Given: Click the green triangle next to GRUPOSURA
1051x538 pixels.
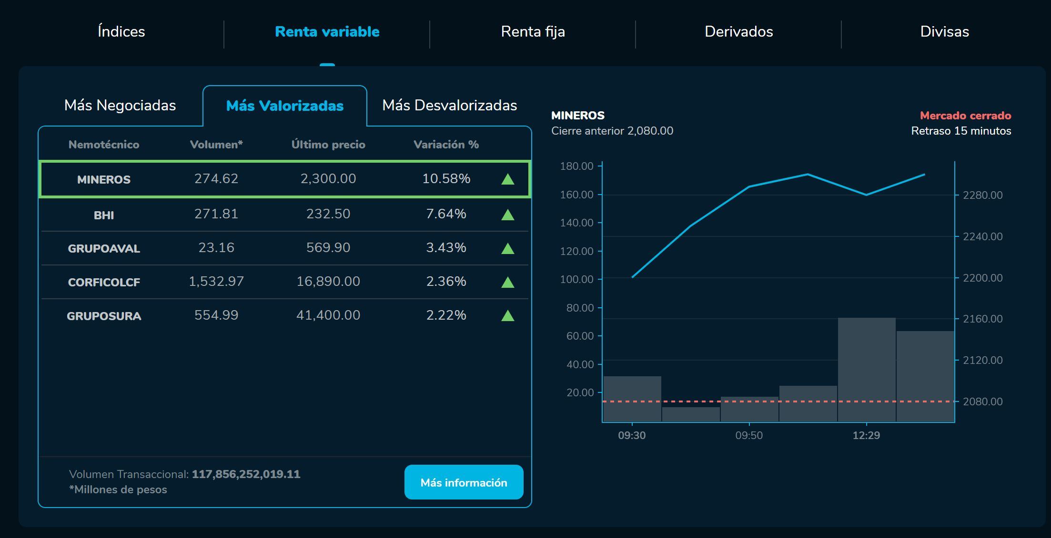Looking at the screenshot, I should 508,315.
